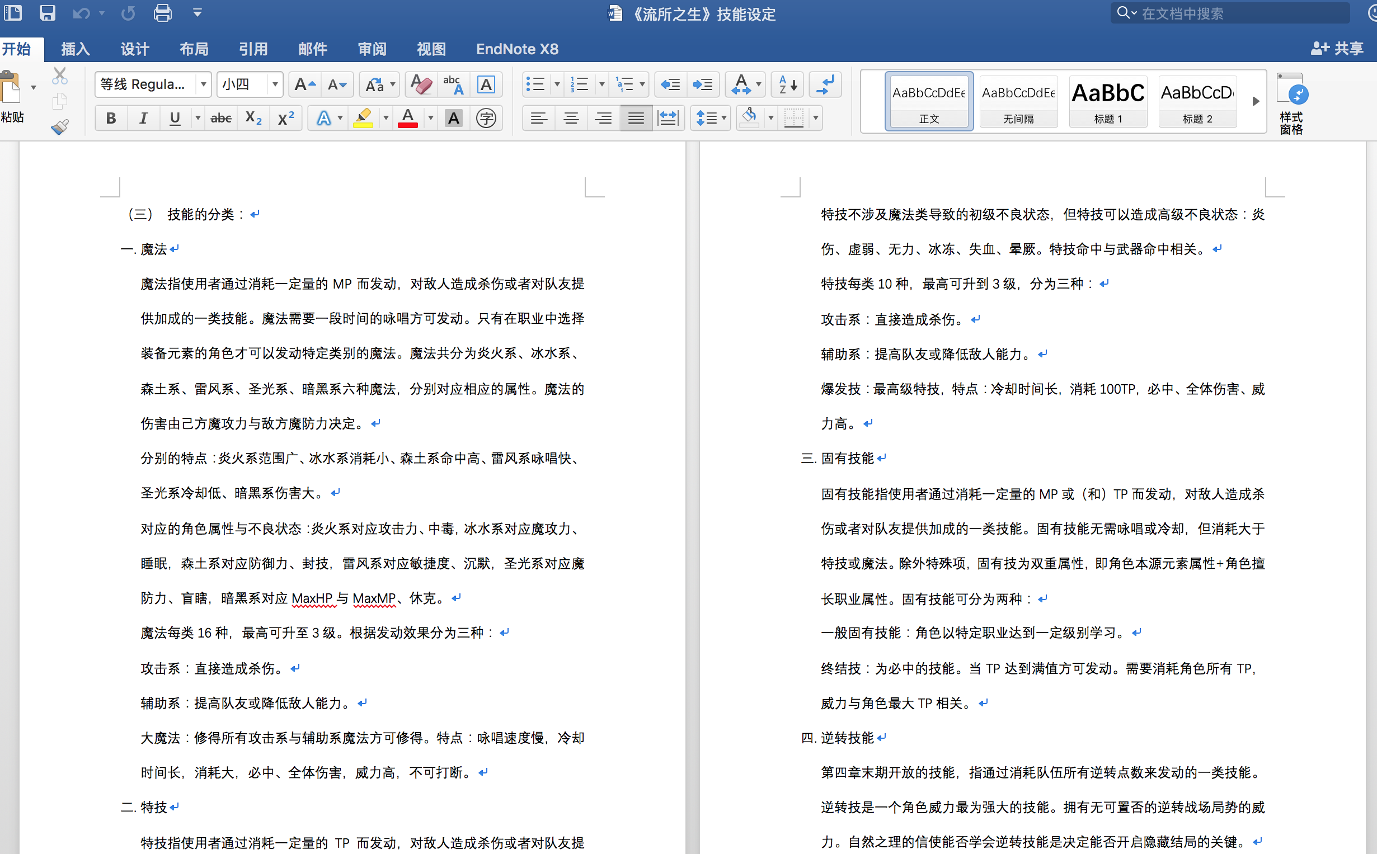Click the 共享 share button

[x=1337, y=49]
